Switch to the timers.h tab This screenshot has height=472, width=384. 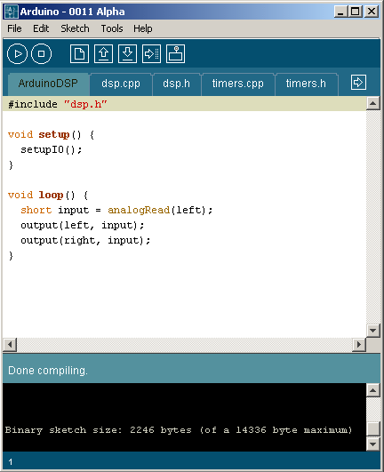pos(306,84)
